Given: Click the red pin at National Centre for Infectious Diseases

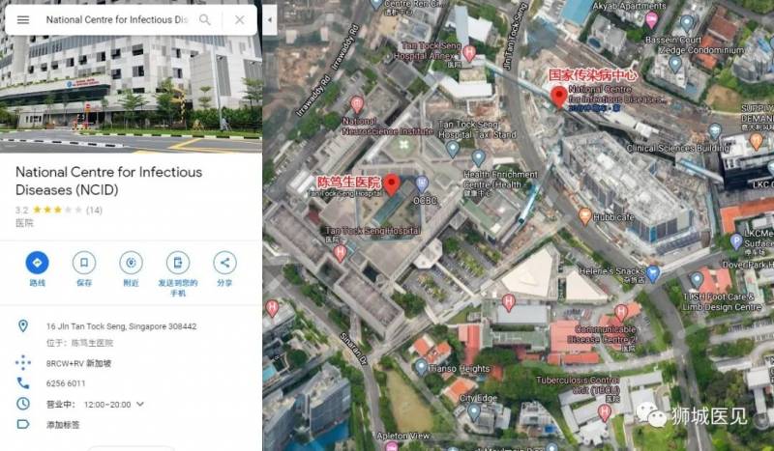Looking at the screenshot, I should click(558, 97).
